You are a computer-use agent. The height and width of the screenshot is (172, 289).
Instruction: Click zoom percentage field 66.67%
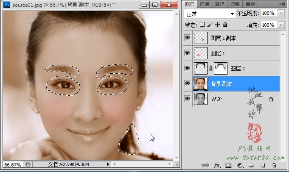point(13,164)
